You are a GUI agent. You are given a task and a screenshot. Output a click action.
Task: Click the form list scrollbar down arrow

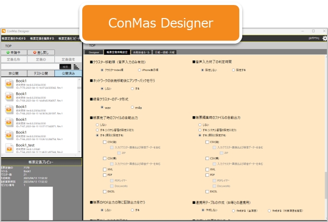[x=79, y=152]
